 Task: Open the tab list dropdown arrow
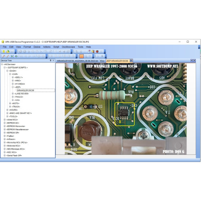[x=191, y=61]
